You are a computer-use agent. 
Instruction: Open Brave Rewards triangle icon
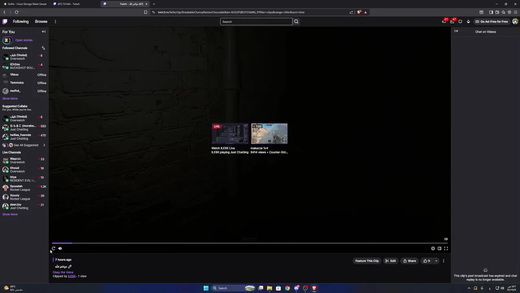click(365, 12)
